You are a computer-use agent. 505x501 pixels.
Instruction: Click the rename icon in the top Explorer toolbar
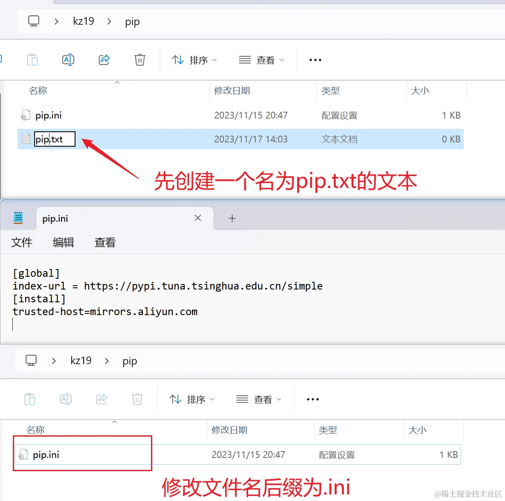[68, 60]
